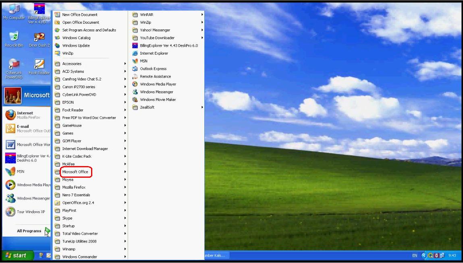This screenshot has width=463, height=263.
Task: Click the Windows start button
Action: pyautogui.click(x=17, y=256)
